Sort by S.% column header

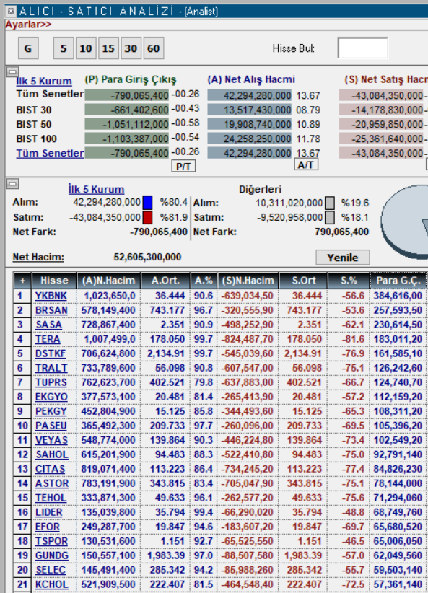[x=349, y=281]
